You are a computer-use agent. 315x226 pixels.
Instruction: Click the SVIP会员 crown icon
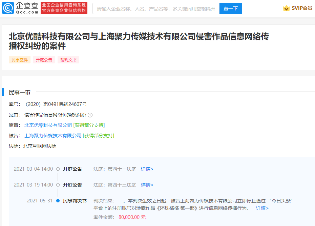286,8
